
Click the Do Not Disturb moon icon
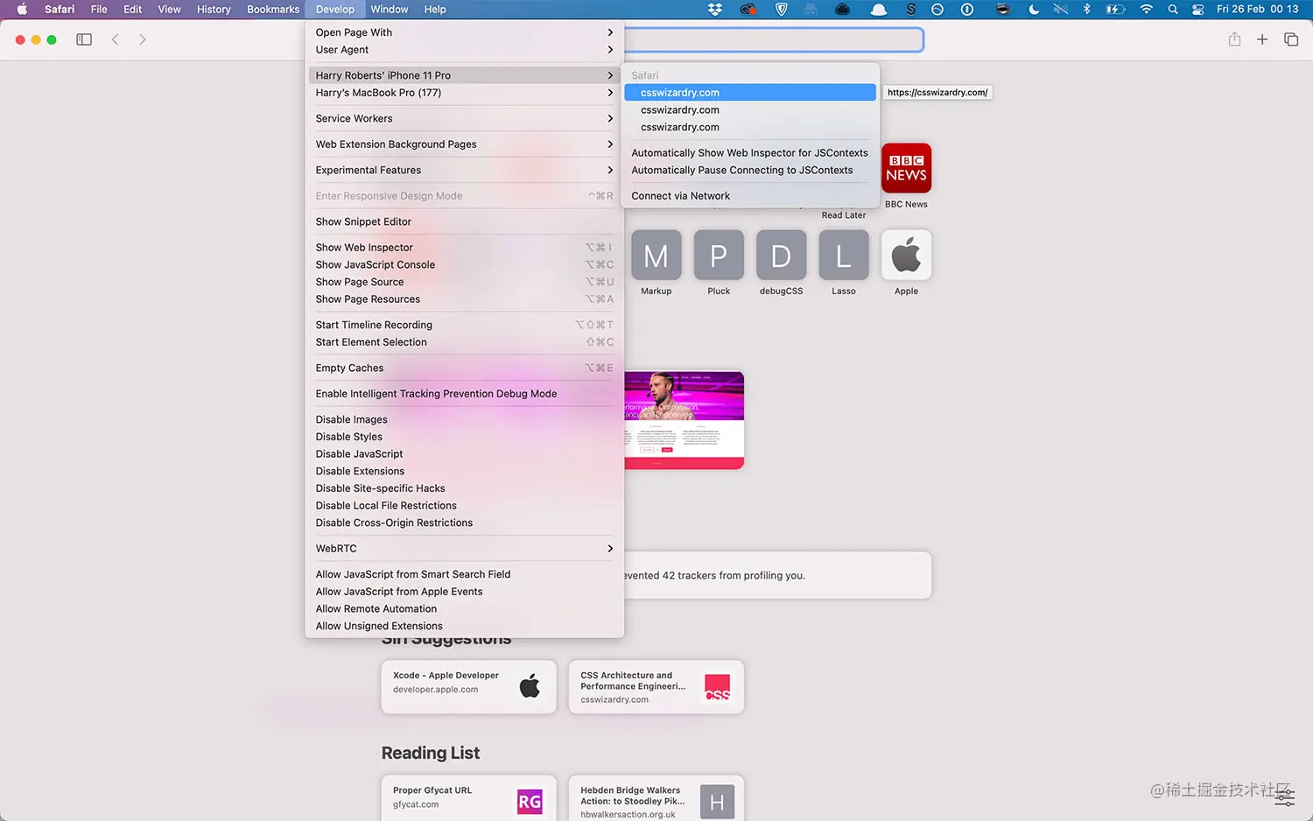[1034, 10]
